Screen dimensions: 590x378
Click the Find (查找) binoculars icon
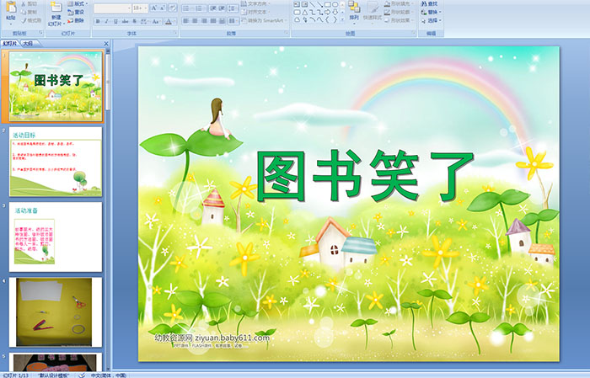point(423,3)
